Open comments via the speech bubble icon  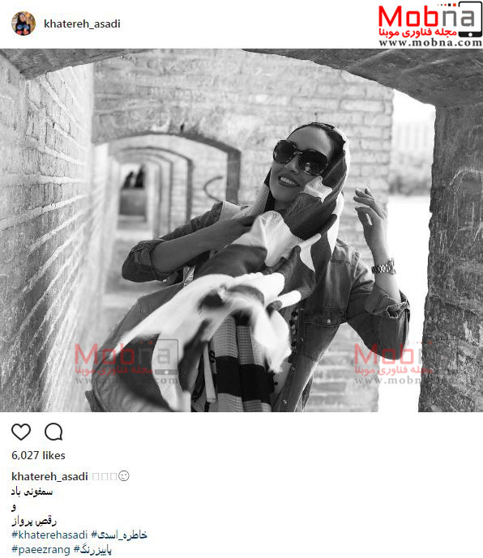click(x=53, y=432)
